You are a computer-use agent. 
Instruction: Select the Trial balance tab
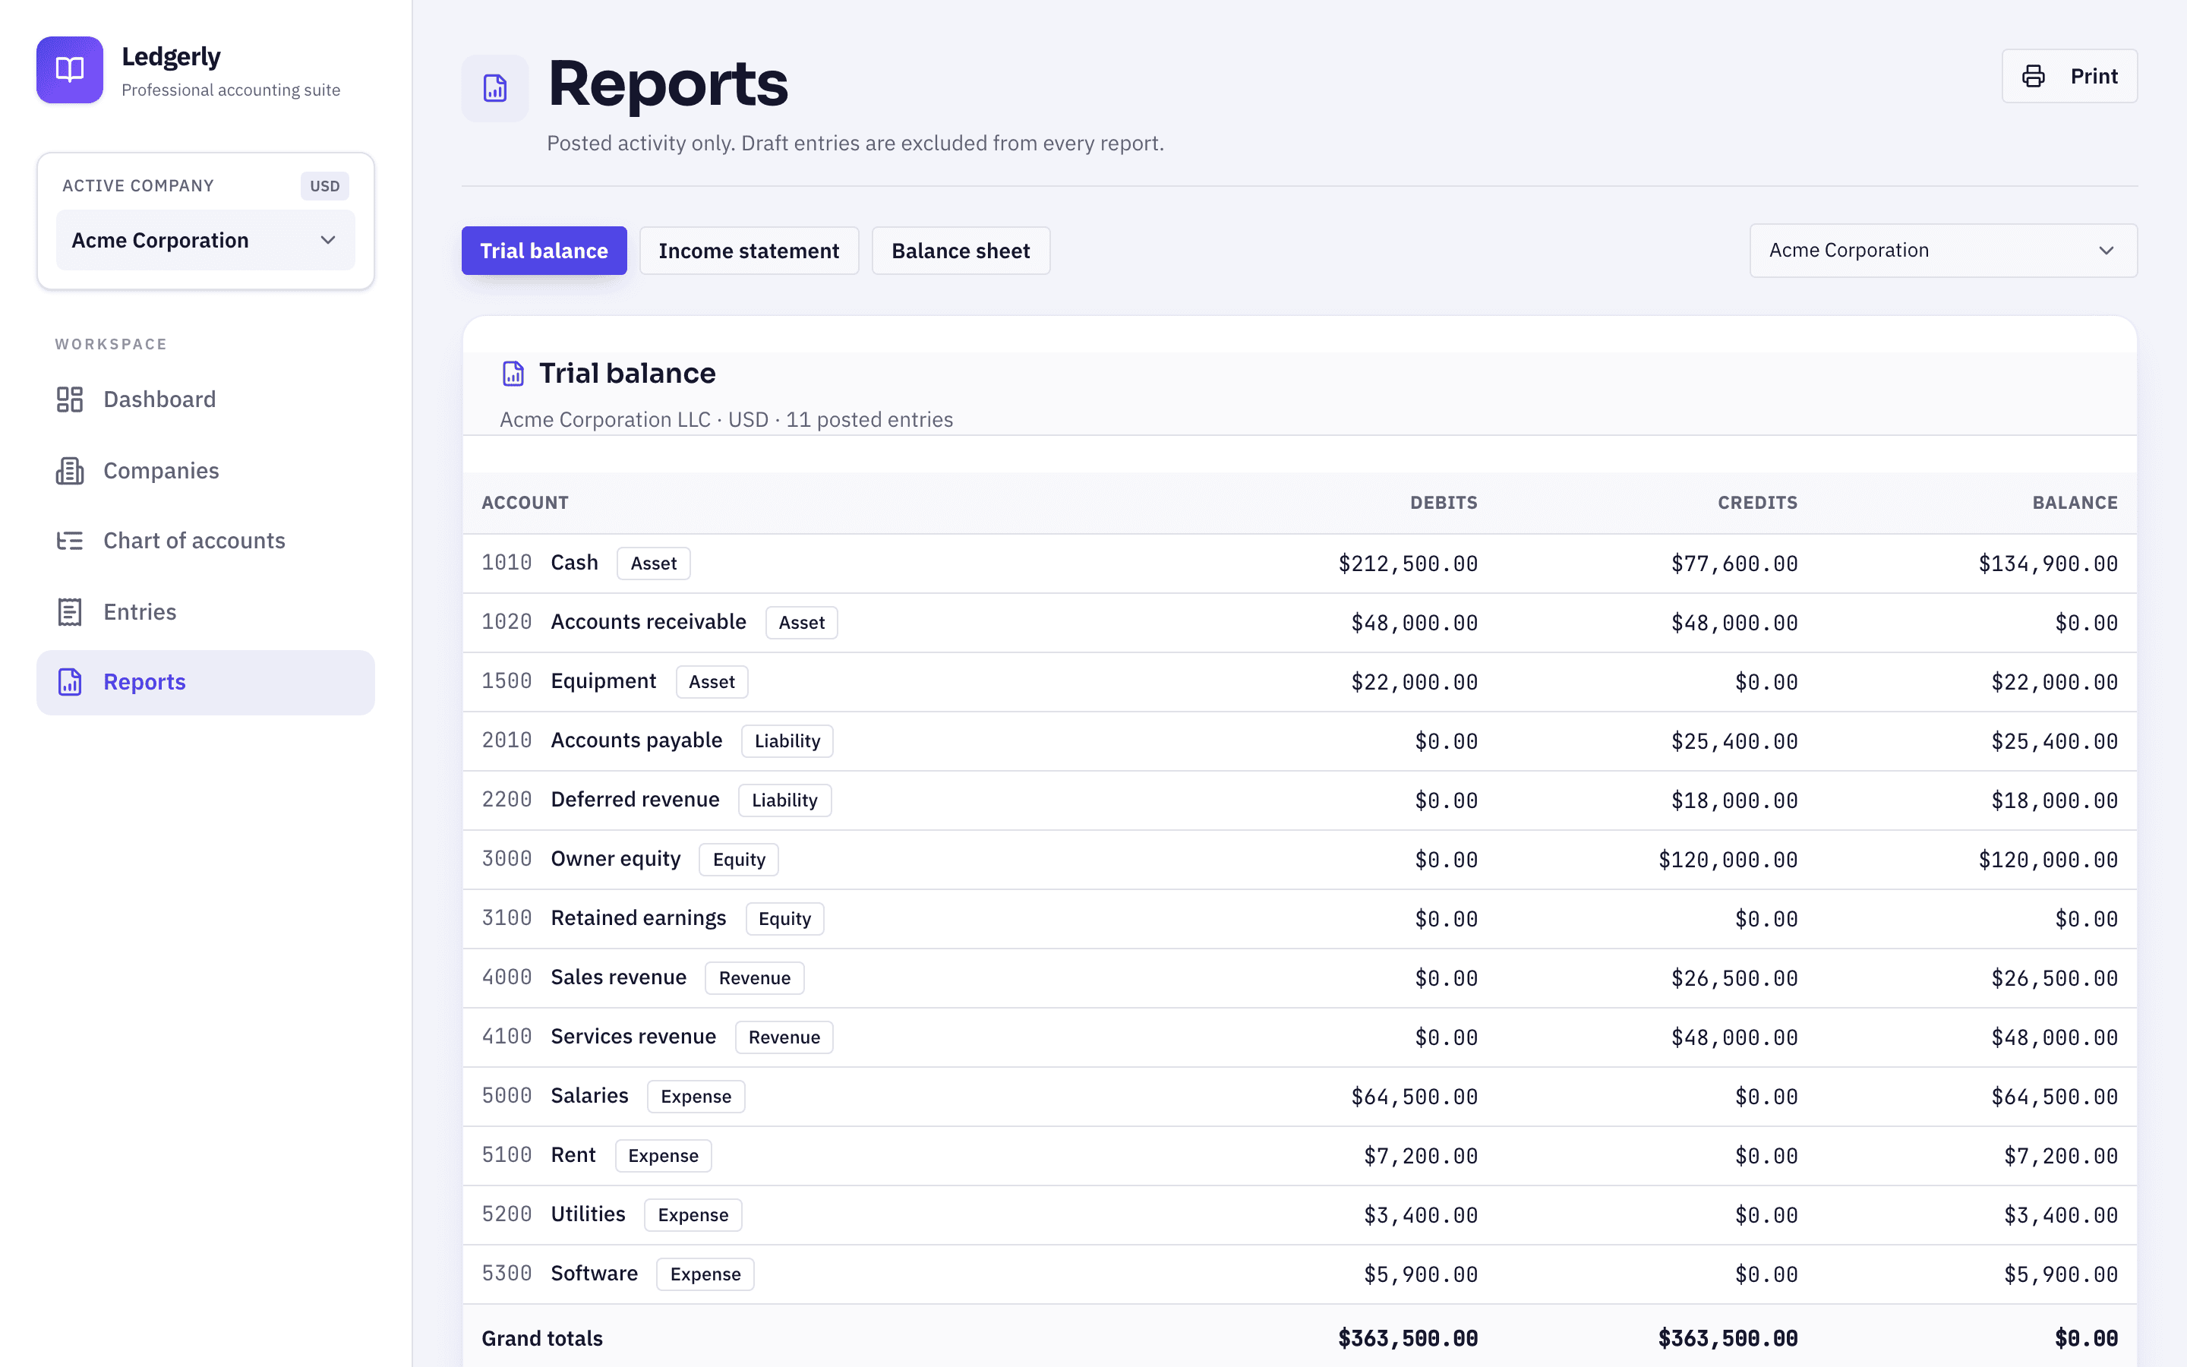(544, 251)
